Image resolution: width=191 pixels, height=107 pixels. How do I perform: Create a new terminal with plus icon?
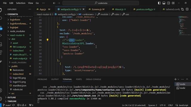175,79
